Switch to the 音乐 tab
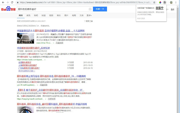180x113 pixels. [x=59, y=15]
